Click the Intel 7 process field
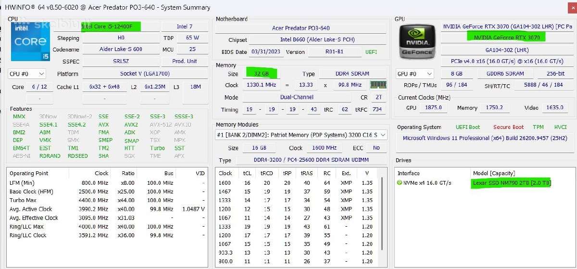The image size is (577, 269). (184, 26)
